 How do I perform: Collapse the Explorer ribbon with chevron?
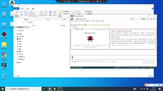pos(150,9)
